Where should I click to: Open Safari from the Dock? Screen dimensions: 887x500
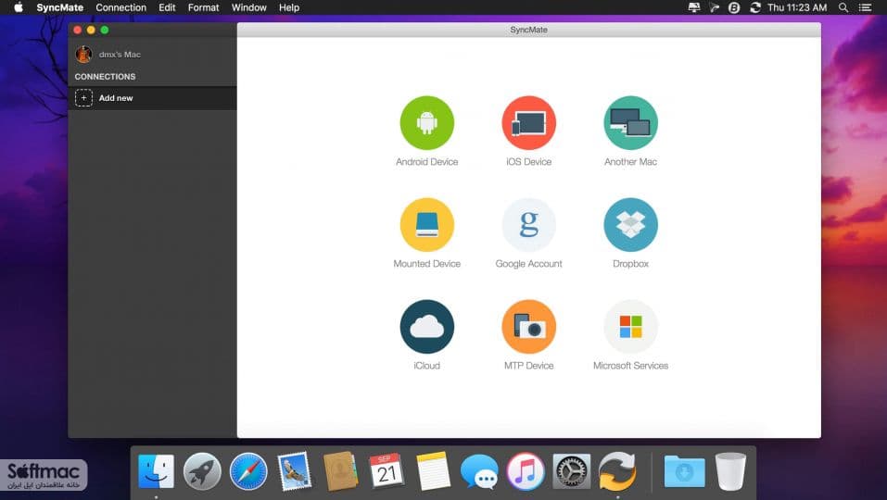(248, 471)
